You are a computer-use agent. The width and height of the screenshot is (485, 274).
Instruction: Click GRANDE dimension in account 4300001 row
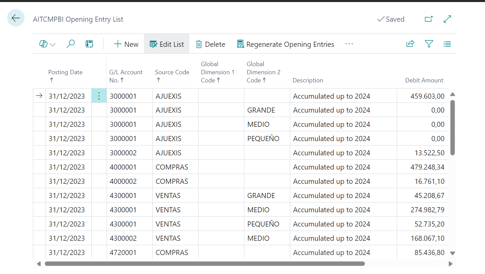[267, 196]
